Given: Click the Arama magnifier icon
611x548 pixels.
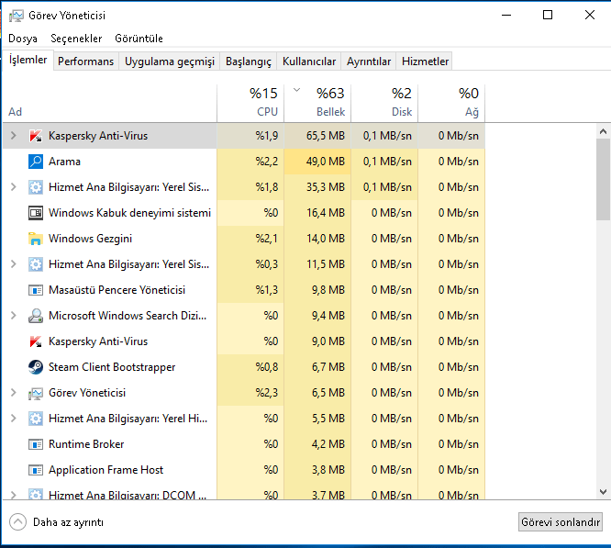Looking at the screenshot, I should [36, 162].
